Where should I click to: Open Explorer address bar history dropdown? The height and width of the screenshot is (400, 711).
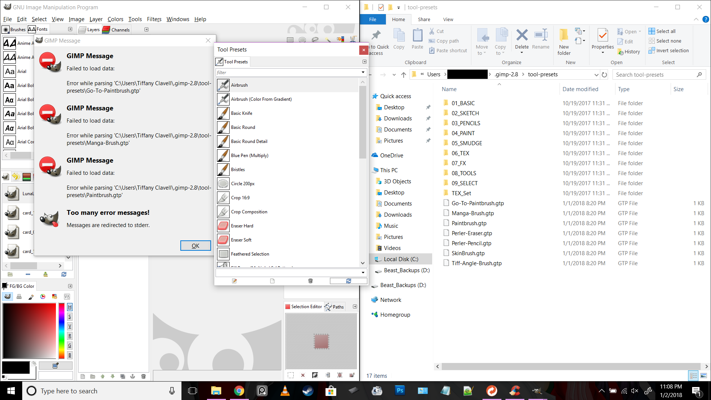tap(596, 74)
